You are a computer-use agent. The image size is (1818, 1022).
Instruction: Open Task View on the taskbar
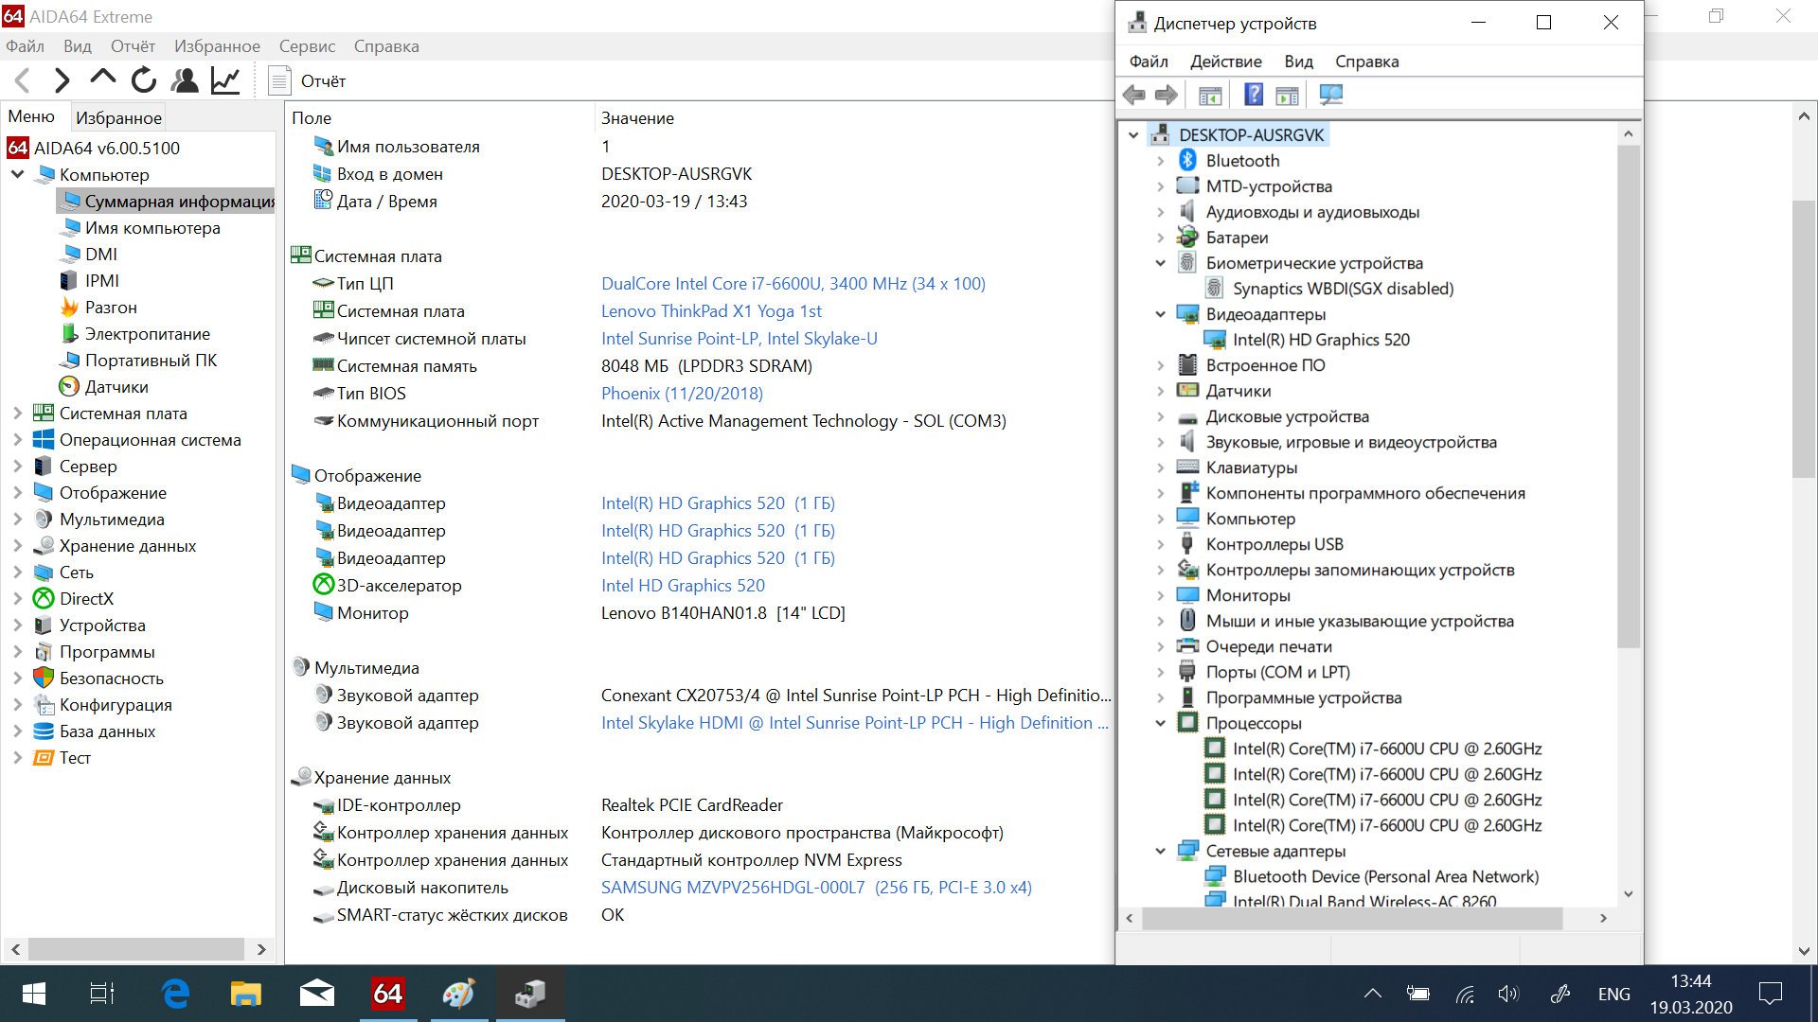102,994
